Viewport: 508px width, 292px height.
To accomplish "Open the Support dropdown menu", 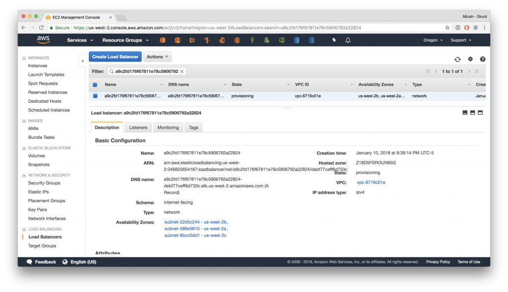I will 461,40.
